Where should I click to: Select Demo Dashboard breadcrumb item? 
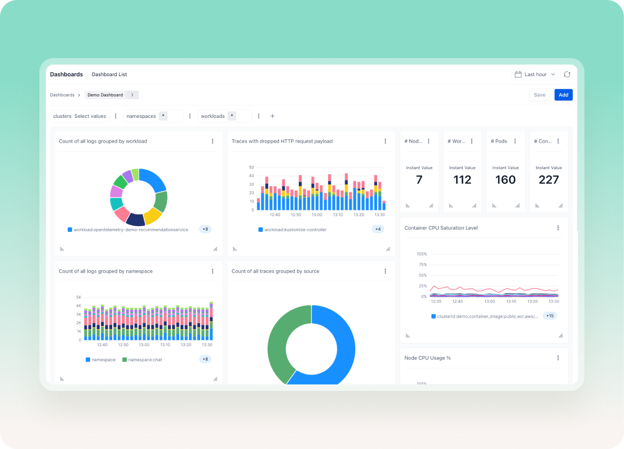point(105,95)
